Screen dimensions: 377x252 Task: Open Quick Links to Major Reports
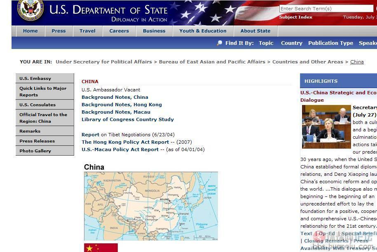click(45, 91)
